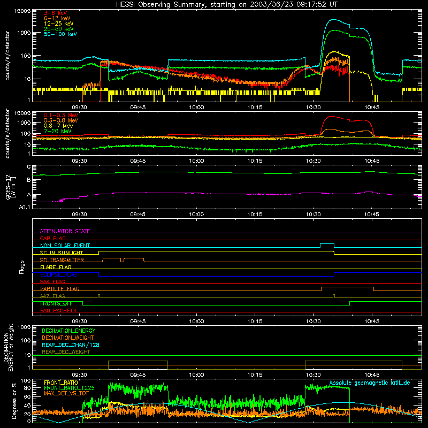Image resolution: width=428 pixels, height=428 pixels.
Task: Pick the ECLIPSE_FLAG label
Action: pyautogui.click(x=58, y=274)
